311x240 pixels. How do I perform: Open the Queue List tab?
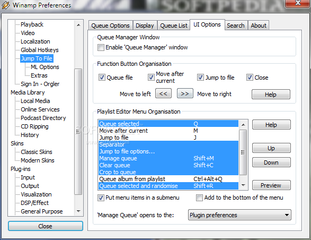click(174, 25)
